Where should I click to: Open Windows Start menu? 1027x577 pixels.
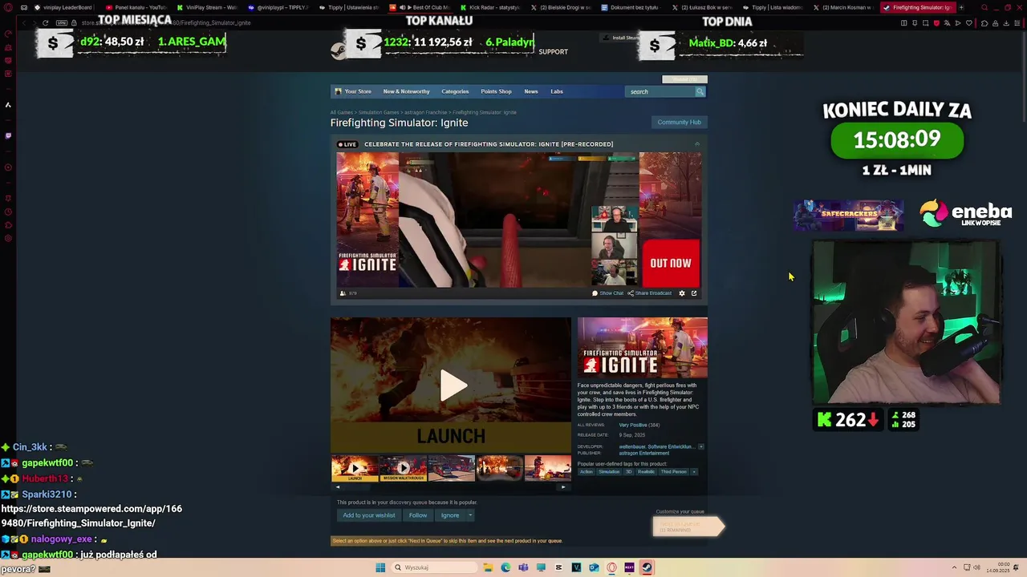(380, 568)
